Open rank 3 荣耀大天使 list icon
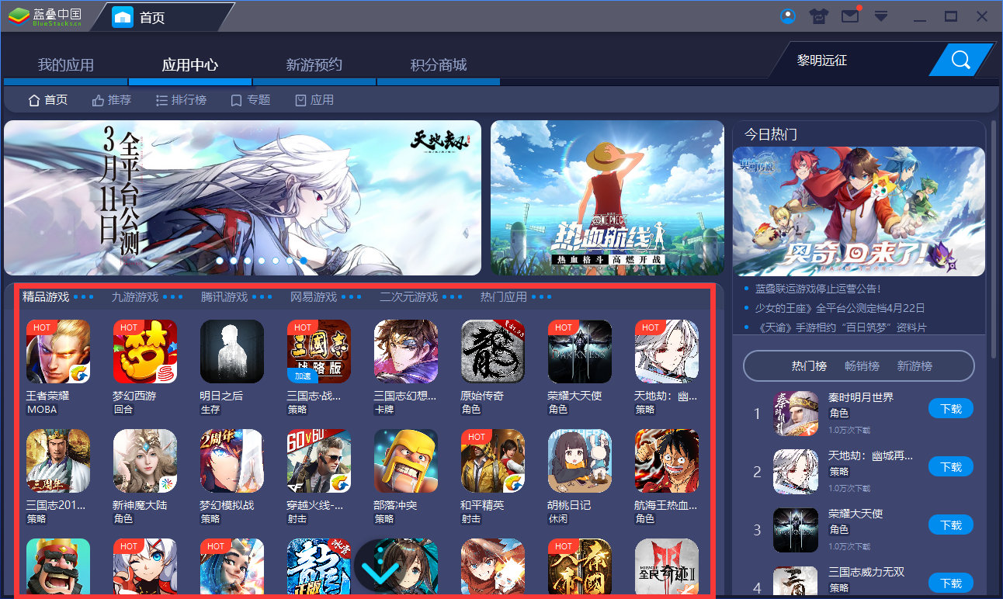This screenshot has width=1003, height=599. (796, 530)
